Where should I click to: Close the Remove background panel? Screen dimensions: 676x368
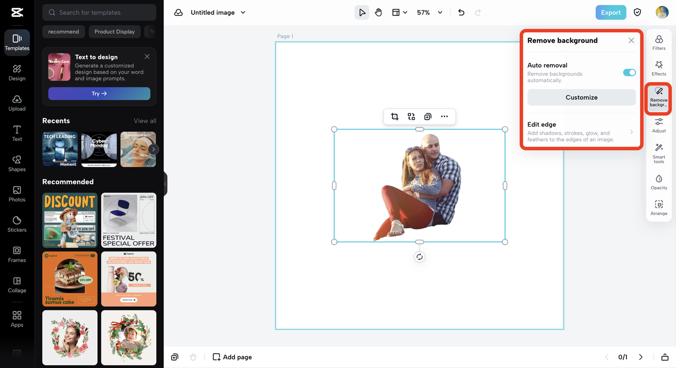tap(631, 41)
